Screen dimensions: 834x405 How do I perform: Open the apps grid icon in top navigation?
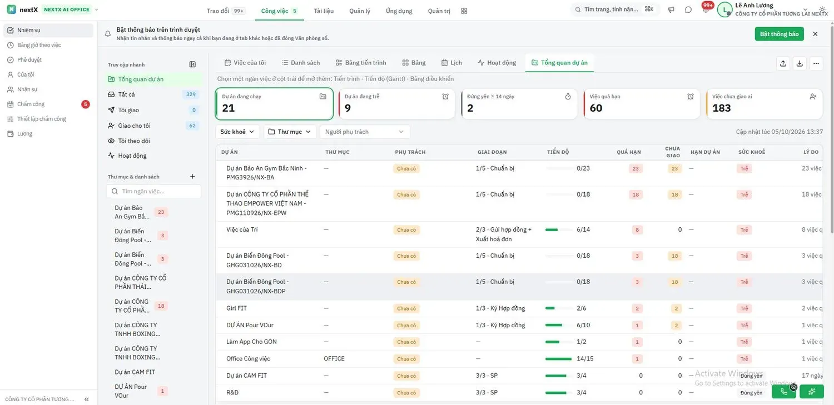[464, 11]
